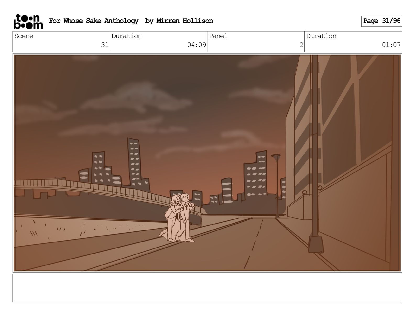The image size is (415, 321).
Task: Click the Toon Boom logo
Action: coord(28,21)
